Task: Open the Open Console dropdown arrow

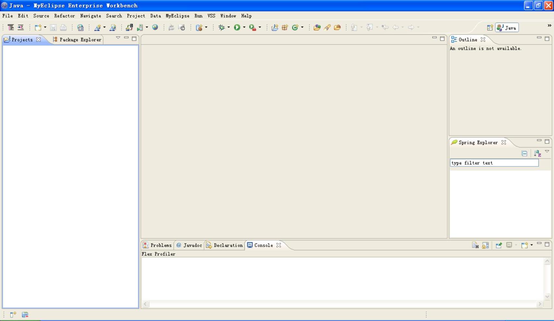Action: 532,245
